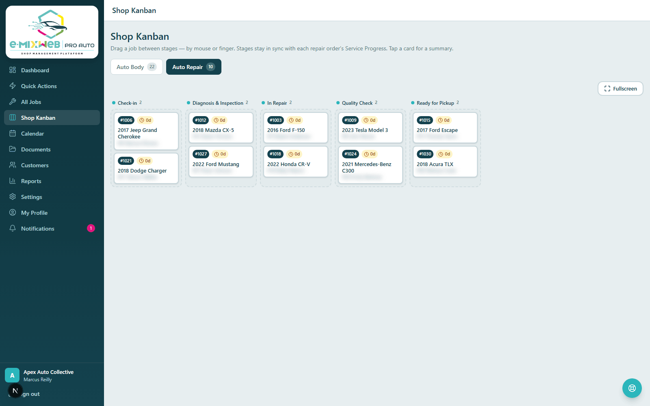This screenshot has width=650, height=406.
Task: Click job number badge #1018
Action: (x=275, y=154)
